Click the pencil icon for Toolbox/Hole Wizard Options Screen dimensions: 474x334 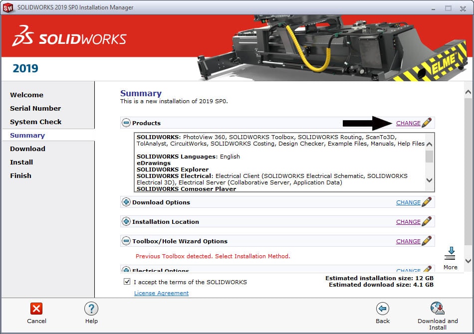point(427,241)
